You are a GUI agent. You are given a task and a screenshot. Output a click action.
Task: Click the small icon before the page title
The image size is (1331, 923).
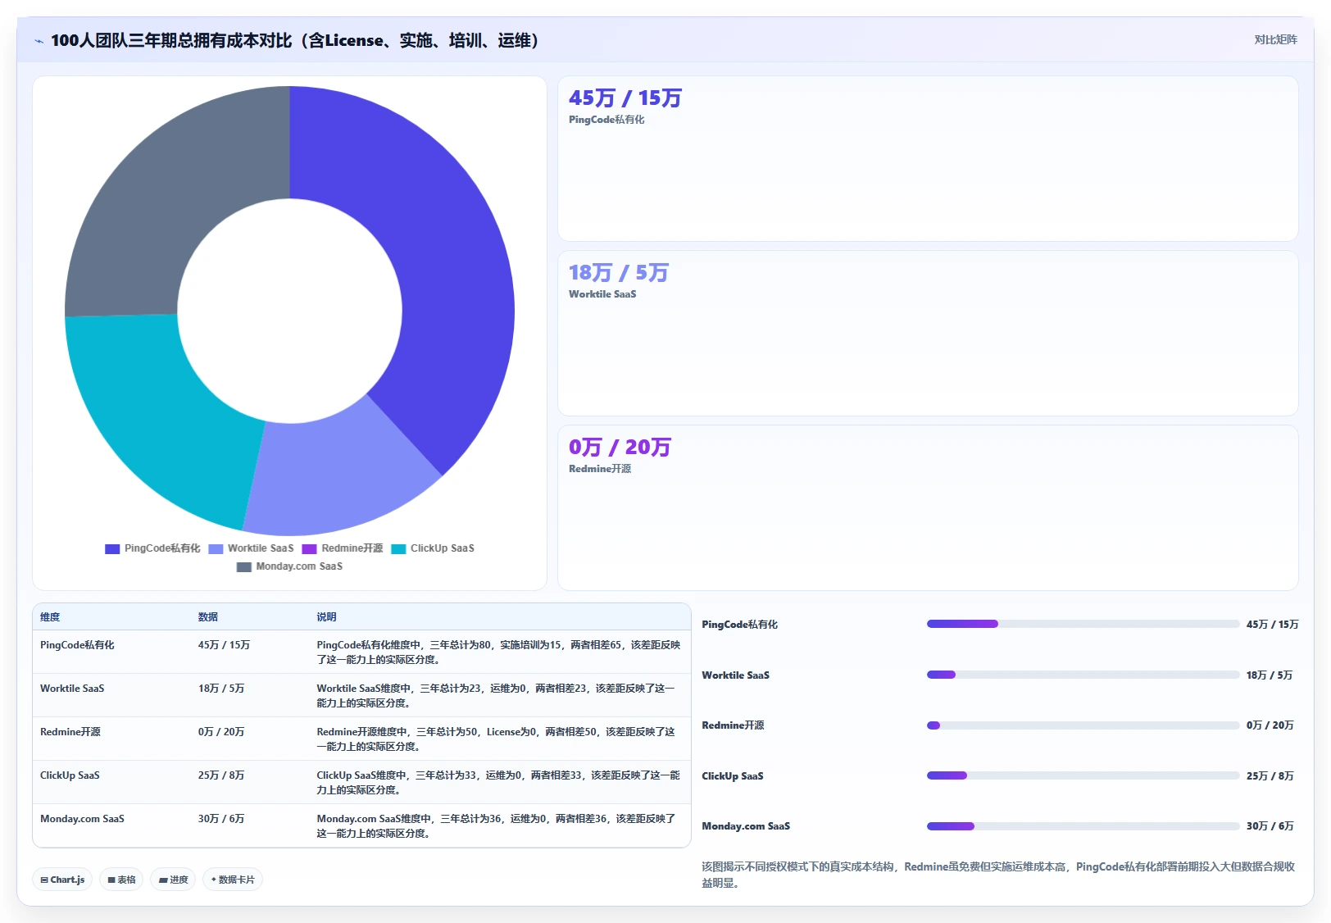[x=39, y=41]
